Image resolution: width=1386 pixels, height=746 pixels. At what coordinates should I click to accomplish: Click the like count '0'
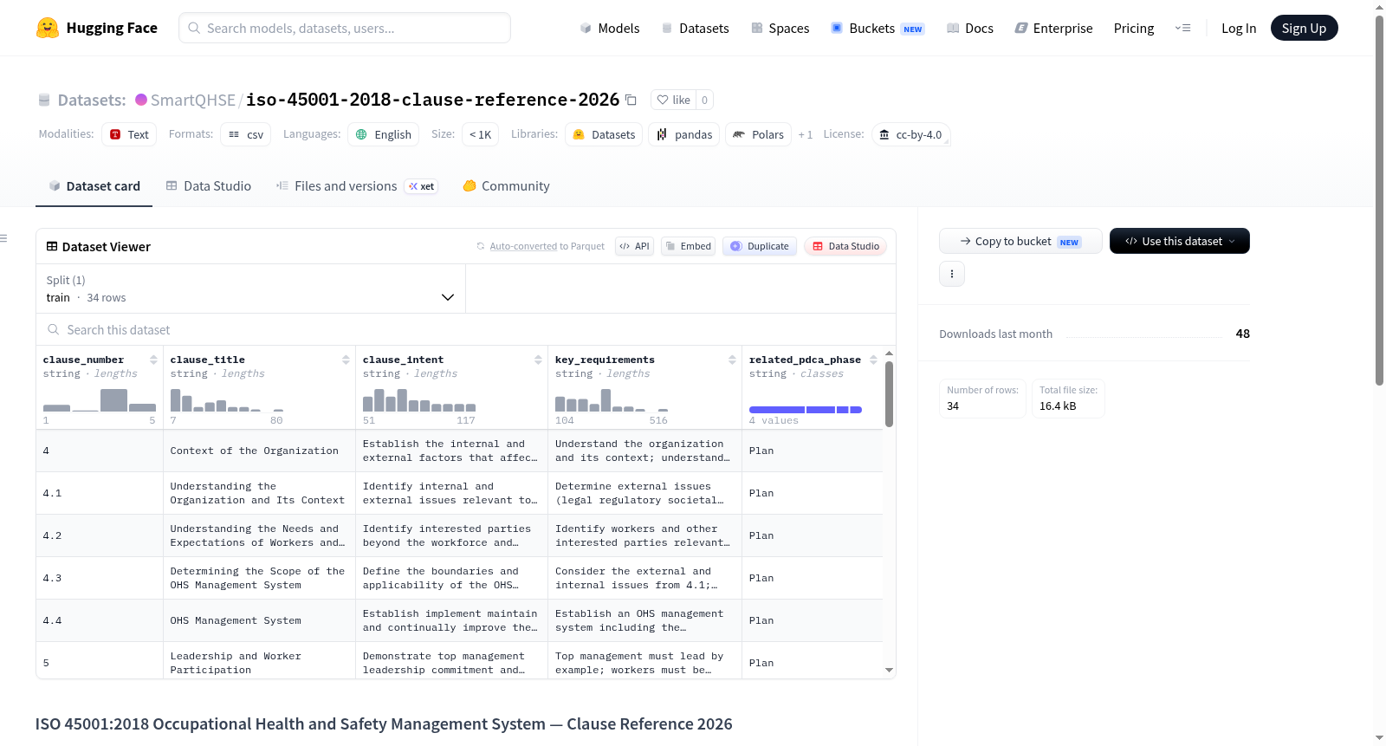[x=704, y=100]
